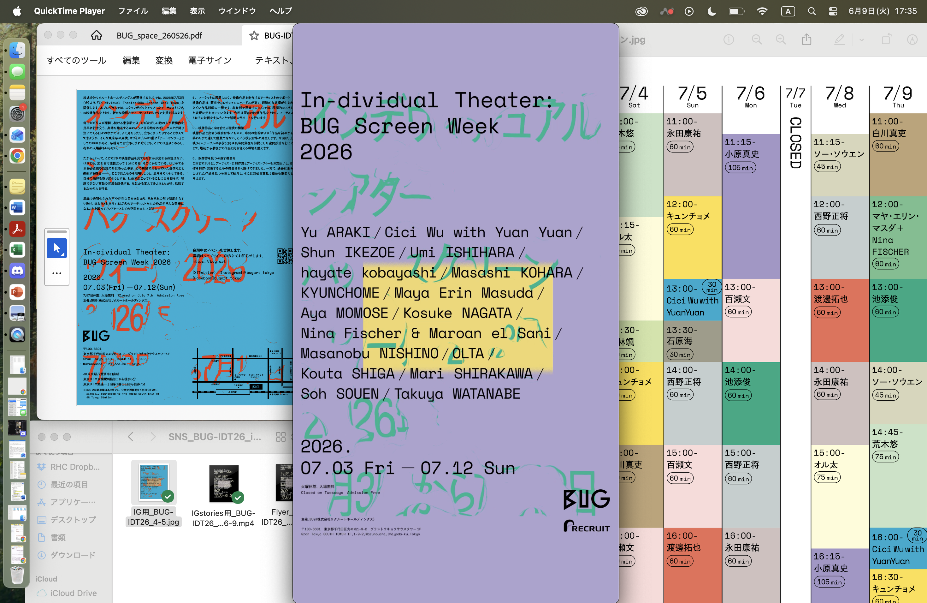Open the QuickTime Player application menu
The image size is (927, 603).
[x=69, y=11]
